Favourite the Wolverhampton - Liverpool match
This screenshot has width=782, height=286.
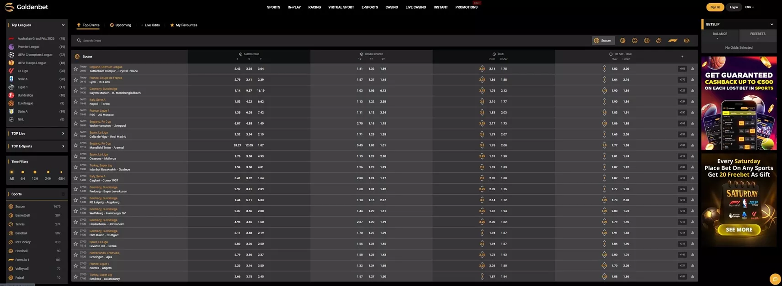pyautogui.click(x=76, y=124)
